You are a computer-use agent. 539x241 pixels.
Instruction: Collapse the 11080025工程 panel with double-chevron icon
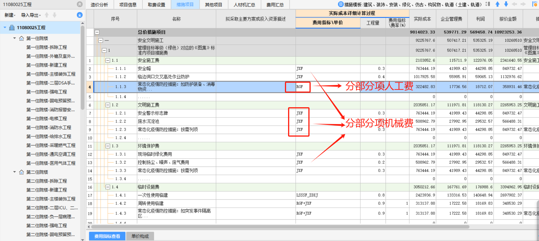point(80,4)
